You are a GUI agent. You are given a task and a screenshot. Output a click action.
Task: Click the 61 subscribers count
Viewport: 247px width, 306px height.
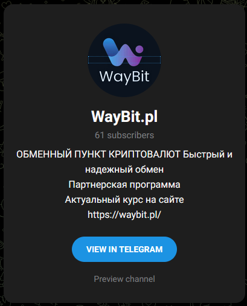(x=124, y=135)
